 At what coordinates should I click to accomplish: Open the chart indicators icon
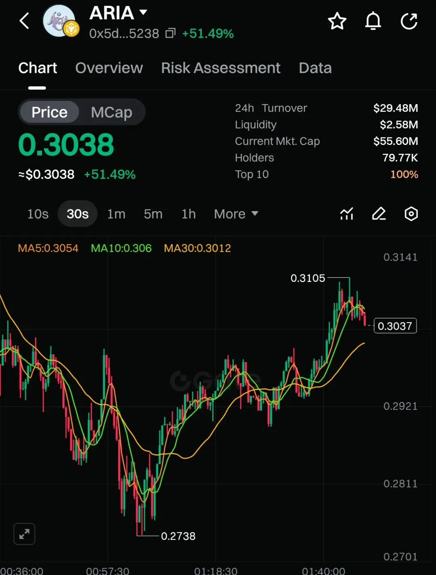pyautogui.click(x=347, y=214)
